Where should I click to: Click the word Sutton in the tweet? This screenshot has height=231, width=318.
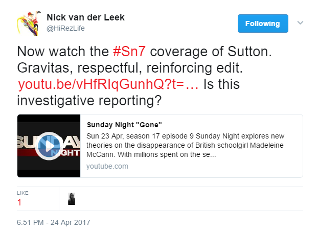pos(249,52)
